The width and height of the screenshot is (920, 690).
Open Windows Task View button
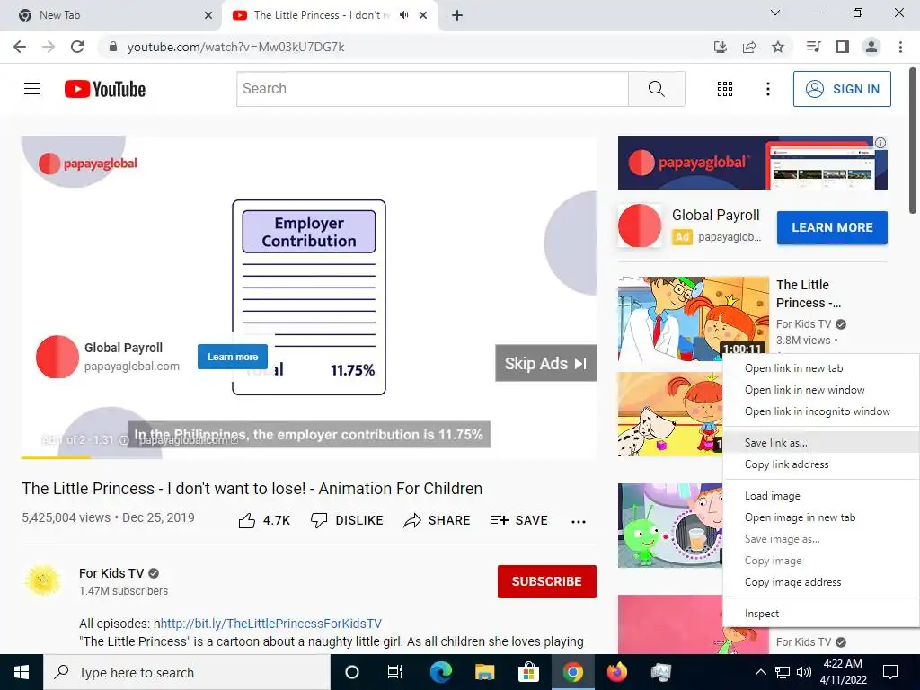tap(395, 672)
